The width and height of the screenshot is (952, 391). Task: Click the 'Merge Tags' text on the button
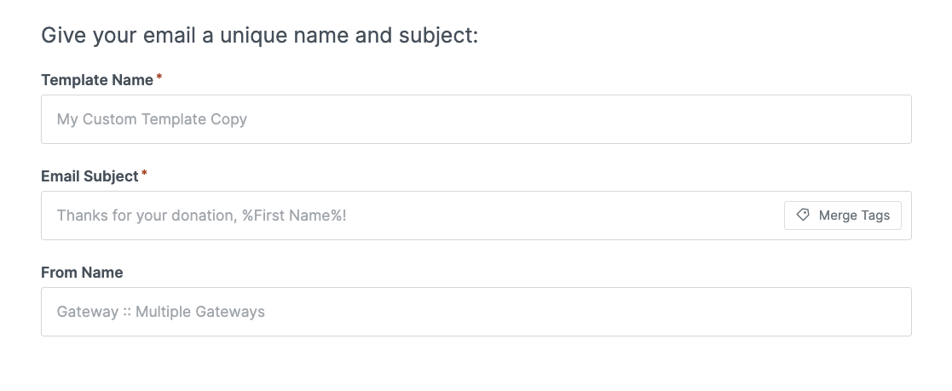point(854,216)
